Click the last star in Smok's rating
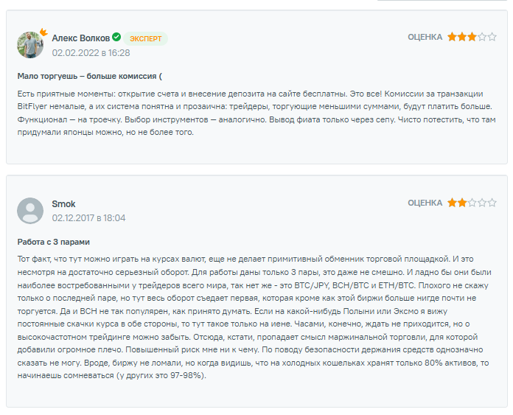 (492, 203)
